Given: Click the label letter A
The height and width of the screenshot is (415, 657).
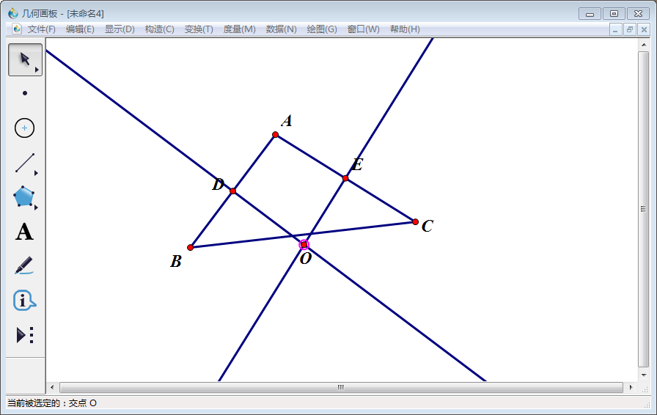Looking at the screenshot, I should pyautogui.click(x=287, y=121).
